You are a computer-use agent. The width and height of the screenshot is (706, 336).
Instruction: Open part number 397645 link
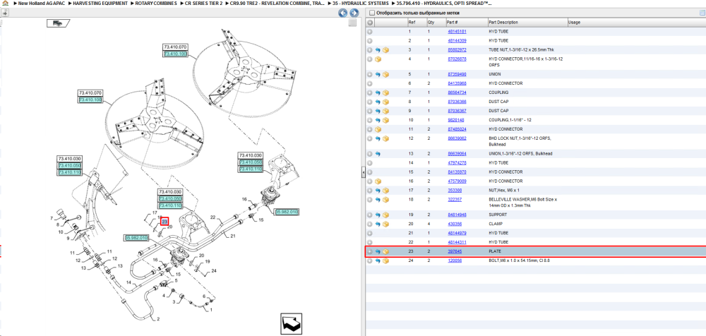click(454, 251)
